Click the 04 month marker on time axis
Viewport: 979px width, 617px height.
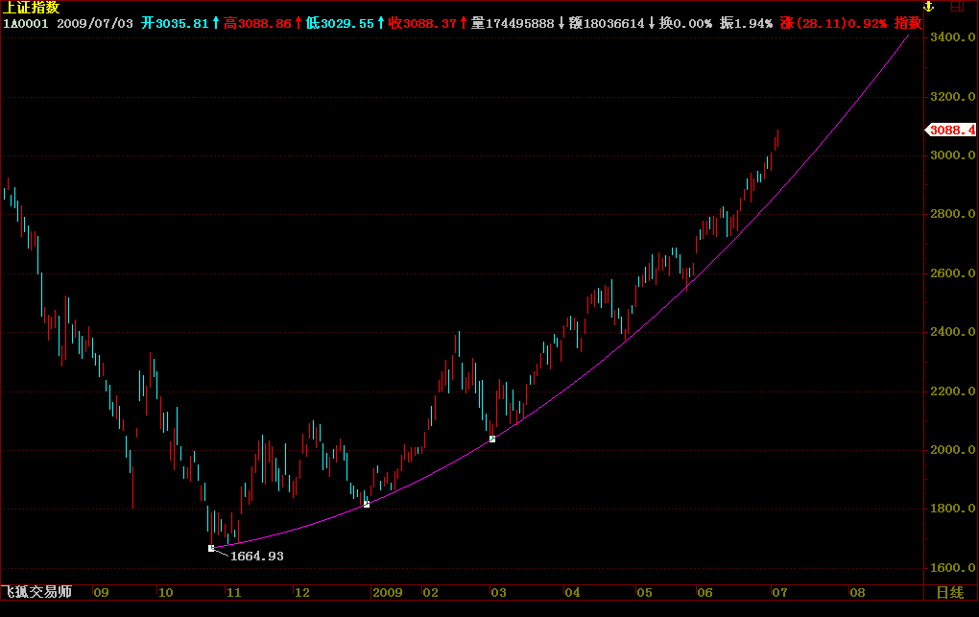[x=573, y=593]
